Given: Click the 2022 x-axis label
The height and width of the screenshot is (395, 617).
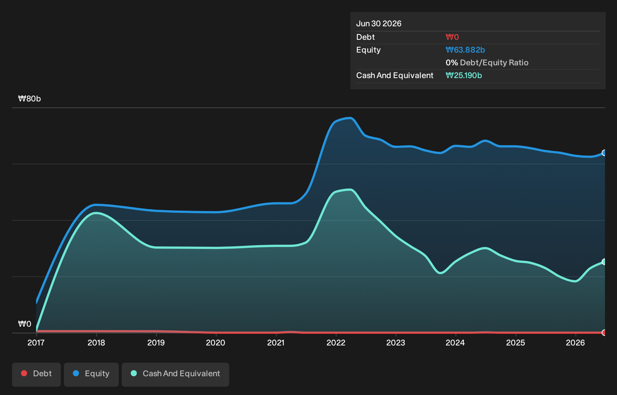Looking at the screenshot, I should (336, 342).
